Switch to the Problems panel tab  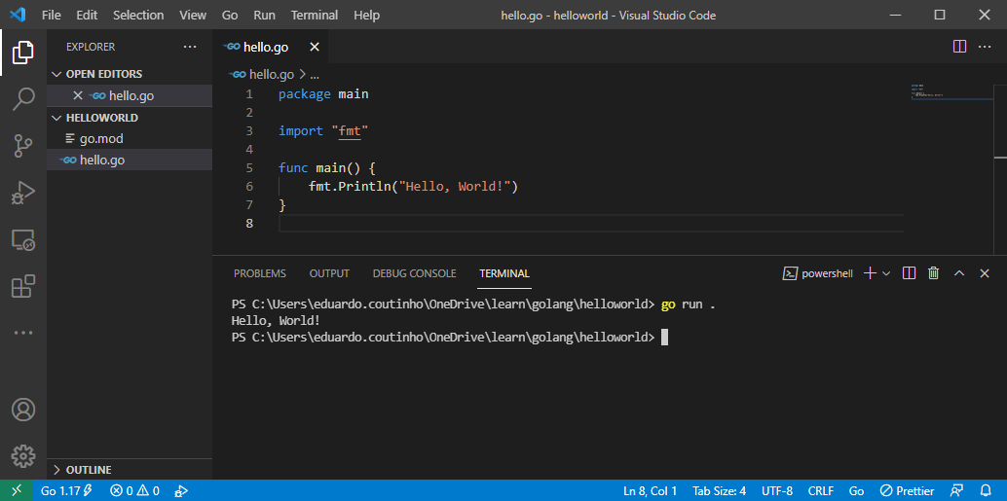259,273
